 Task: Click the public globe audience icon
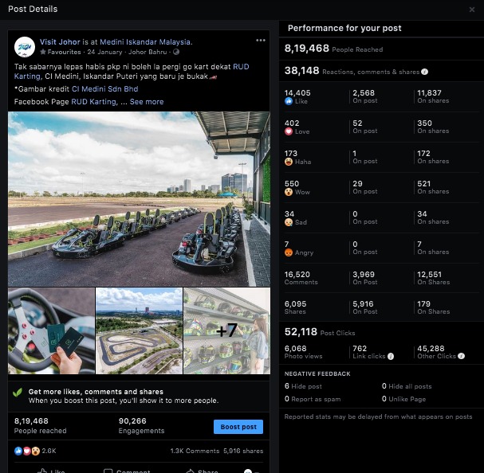tap(176, 52)
